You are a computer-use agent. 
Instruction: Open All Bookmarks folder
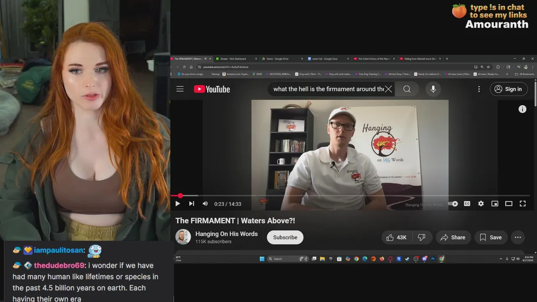pos(524,74)
